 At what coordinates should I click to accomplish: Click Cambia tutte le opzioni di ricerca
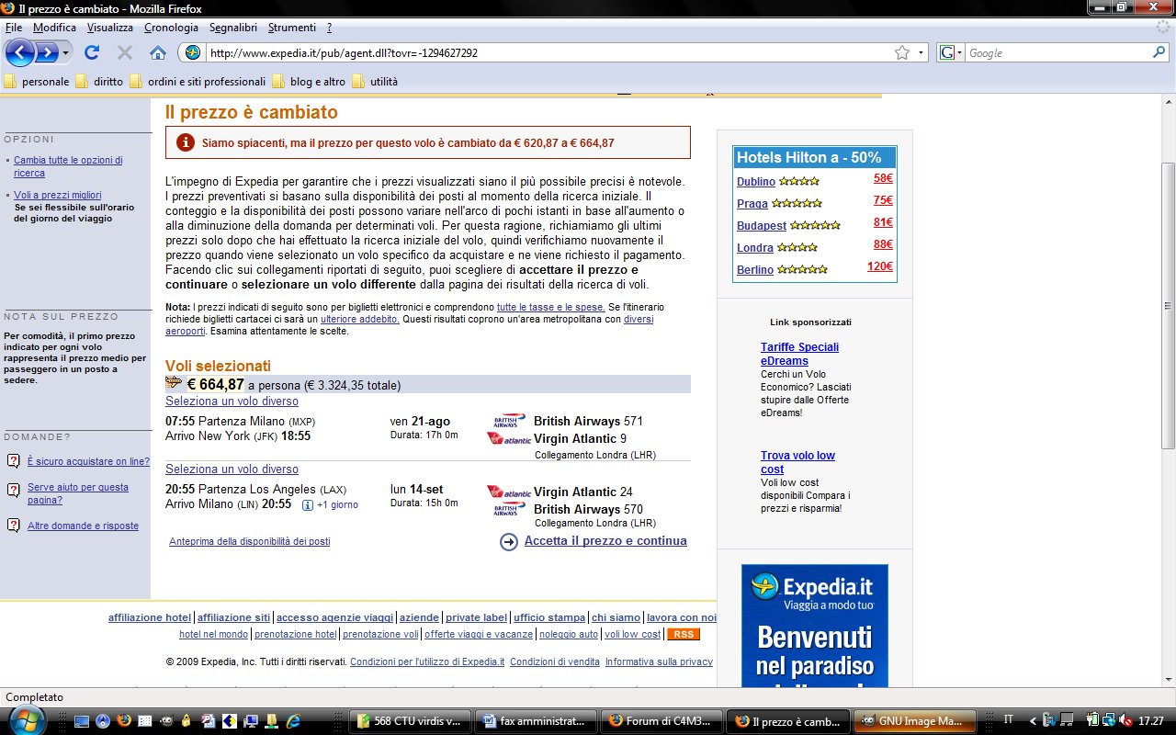click(68, 166)
